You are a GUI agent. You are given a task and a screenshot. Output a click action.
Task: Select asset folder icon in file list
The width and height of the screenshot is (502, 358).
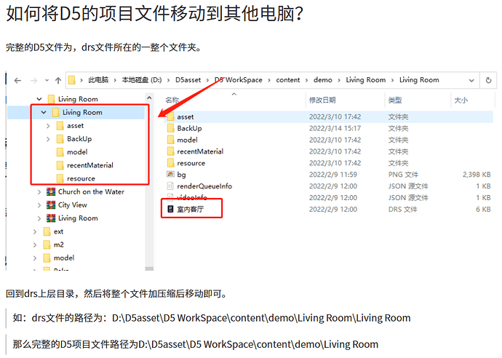tap(170, 116)
